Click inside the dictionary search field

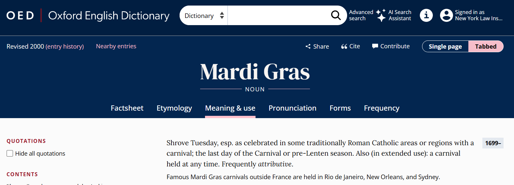[x=277, y=15]
